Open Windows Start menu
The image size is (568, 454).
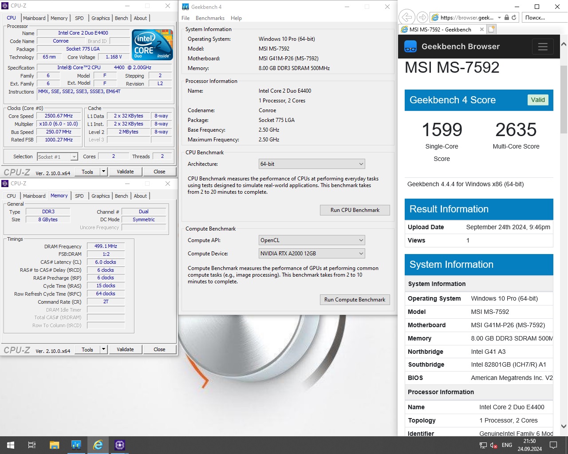coord(11,445)
